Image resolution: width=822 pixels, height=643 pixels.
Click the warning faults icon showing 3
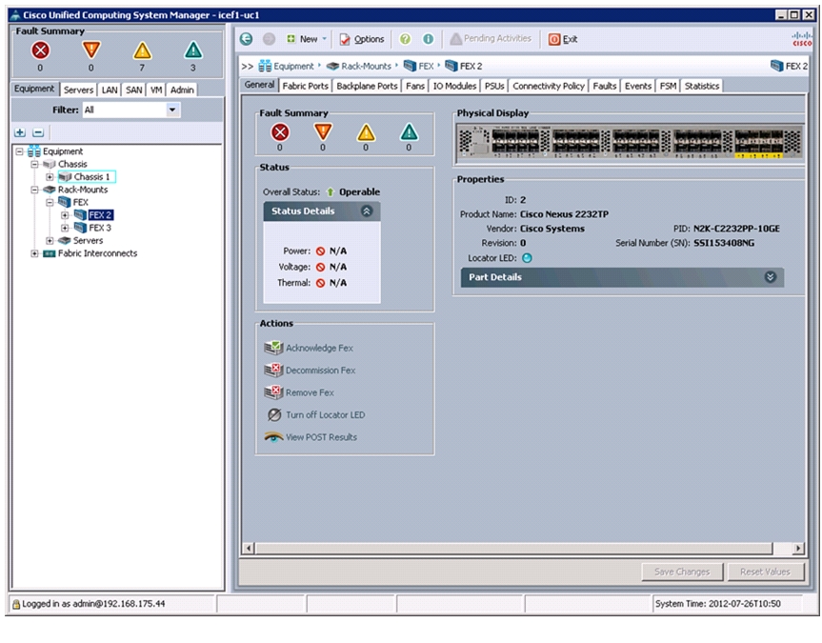193,50
